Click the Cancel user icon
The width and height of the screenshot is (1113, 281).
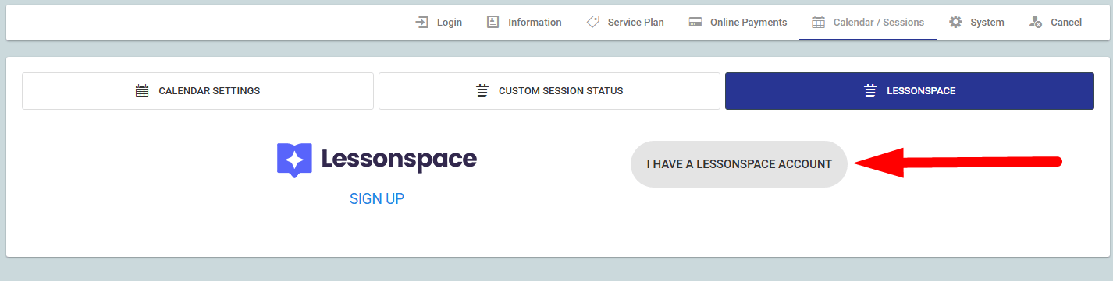click(x=1036, y=23)
